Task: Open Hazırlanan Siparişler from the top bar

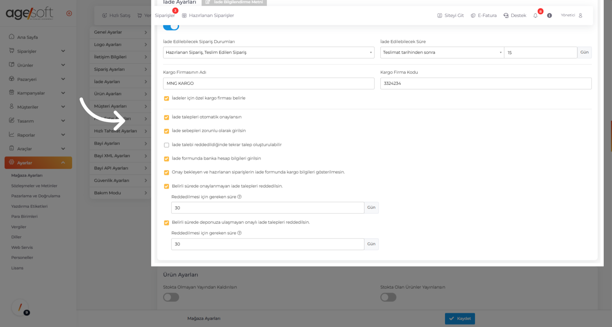Action: (x=208, y=16)
